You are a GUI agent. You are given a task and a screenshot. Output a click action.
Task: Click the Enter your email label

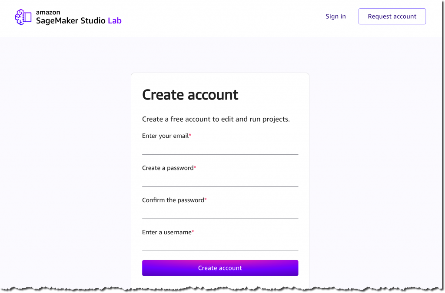tap(166, 136)
